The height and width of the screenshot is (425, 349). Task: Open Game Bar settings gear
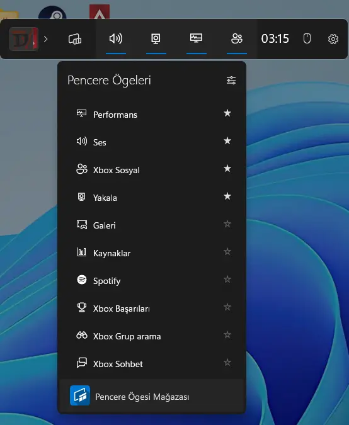pyautogui.click(x=333, y=39)
